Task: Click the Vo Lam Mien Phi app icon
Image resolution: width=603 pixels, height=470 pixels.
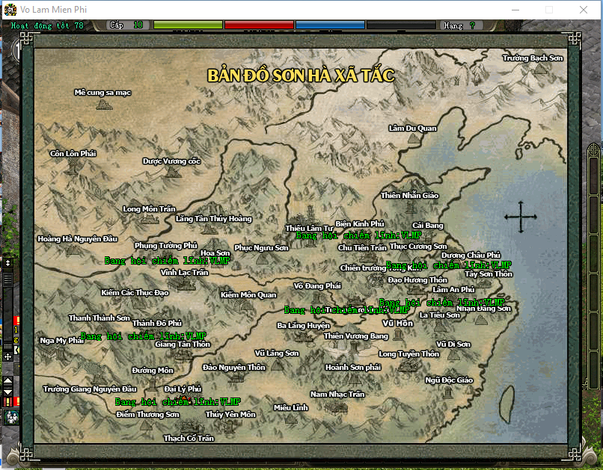Action: click(10, 10)
